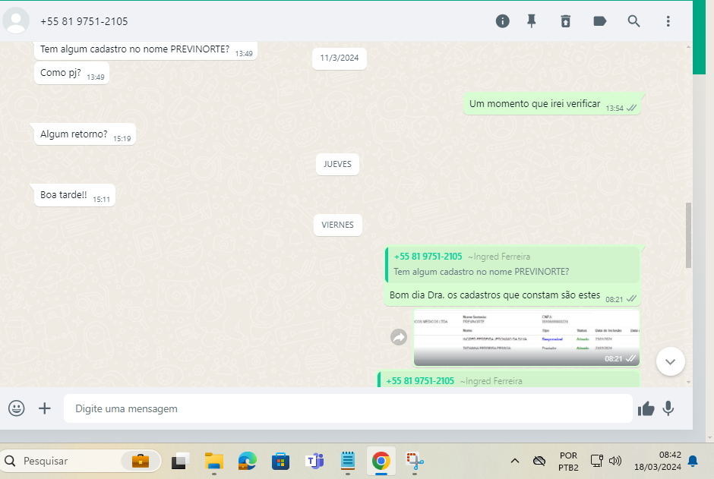
Task: Click scrollbar down arrow in chat
Action: point(688,382)
